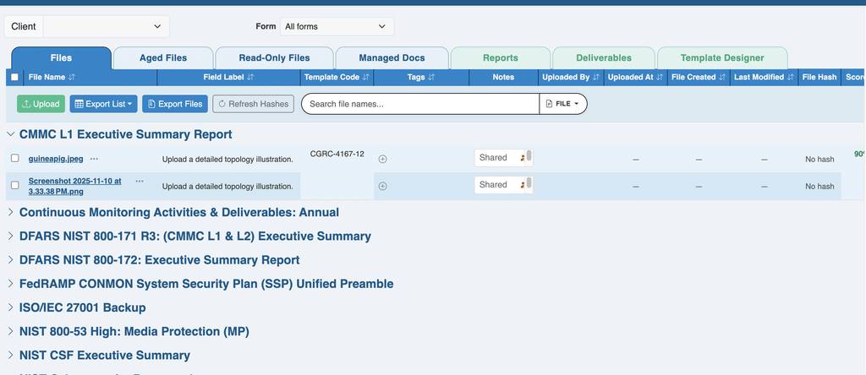Click scrollbar in Screenshot row notes box
The image size is (866, 375).
click(529, 183)
